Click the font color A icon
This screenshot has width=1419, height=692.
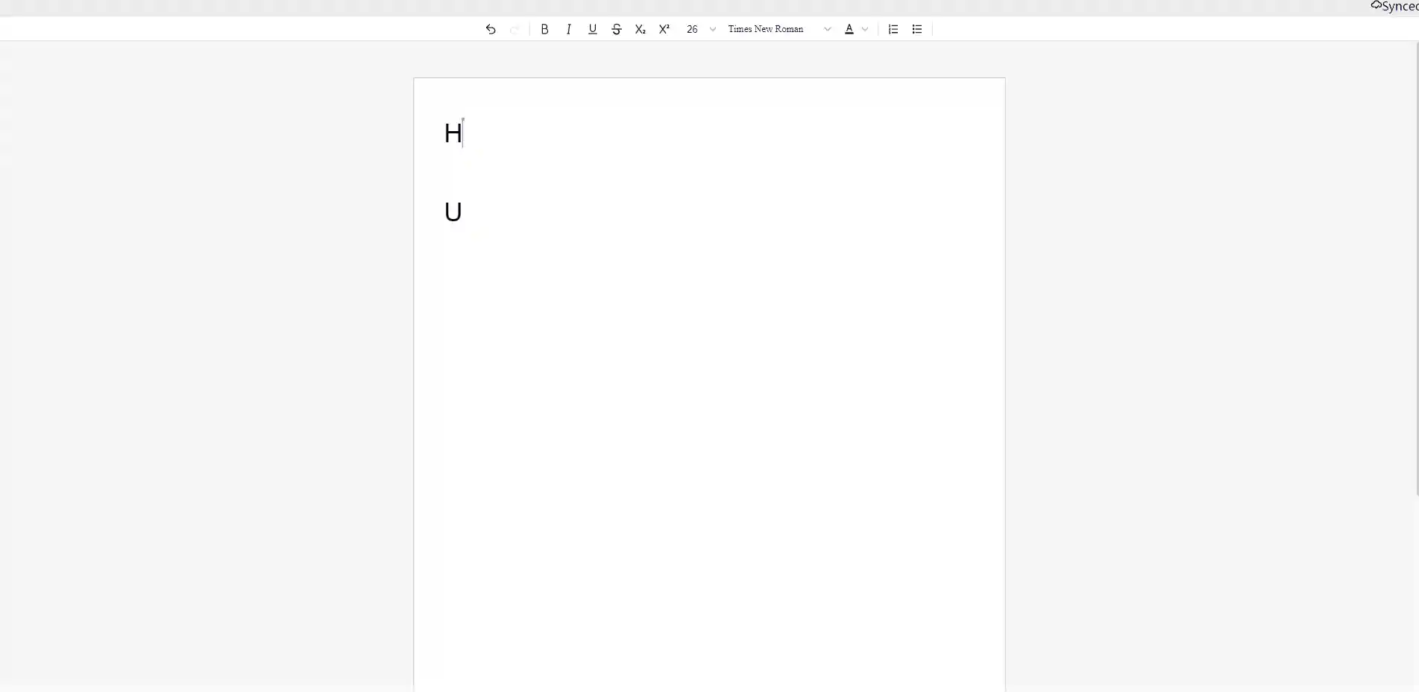[849, 29]
